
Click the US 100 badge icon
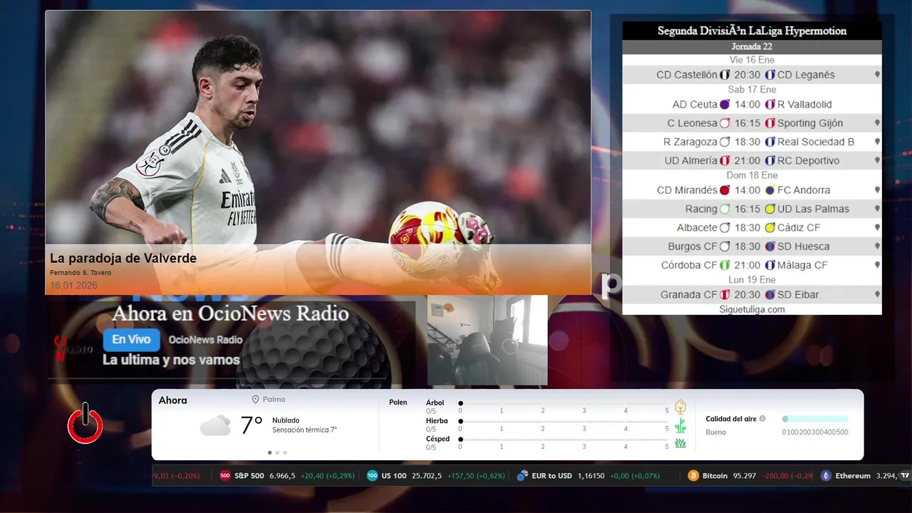point(372,475)
